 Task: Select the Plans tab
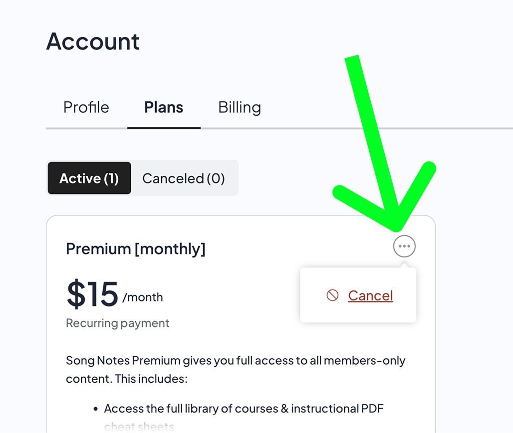[164, 108]
